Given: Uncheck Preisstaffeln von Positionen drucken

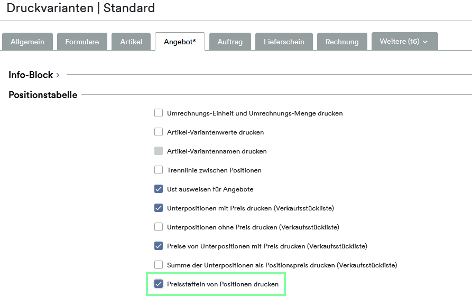Looking at the screenshot, I should (159, 284).
